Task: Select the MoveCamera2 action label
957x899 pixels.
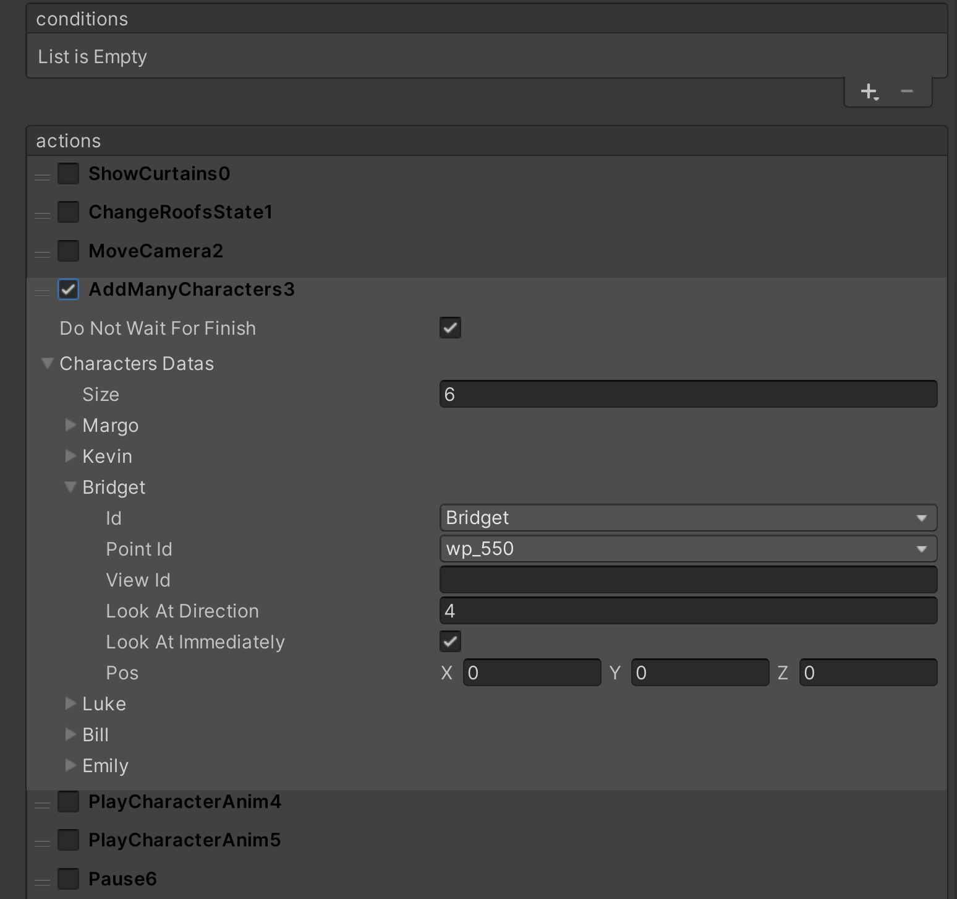Action: tap(156, 251)
